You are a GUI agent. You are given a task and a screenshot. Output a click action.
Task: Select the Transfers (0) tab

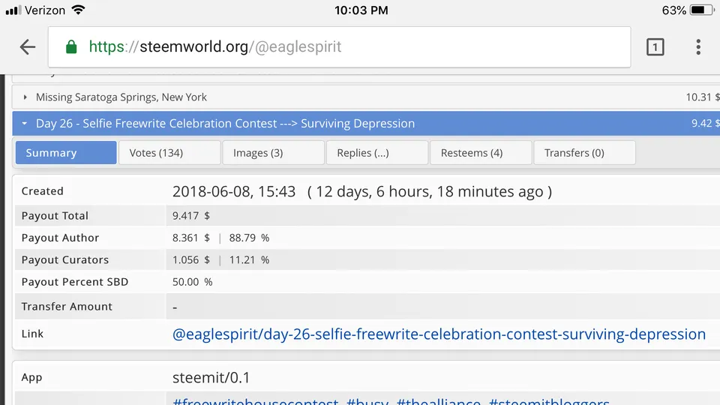click(584, 153)
